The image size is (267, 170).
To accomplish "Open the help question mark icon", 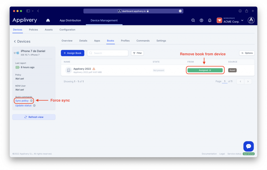I will click(202, 20).
